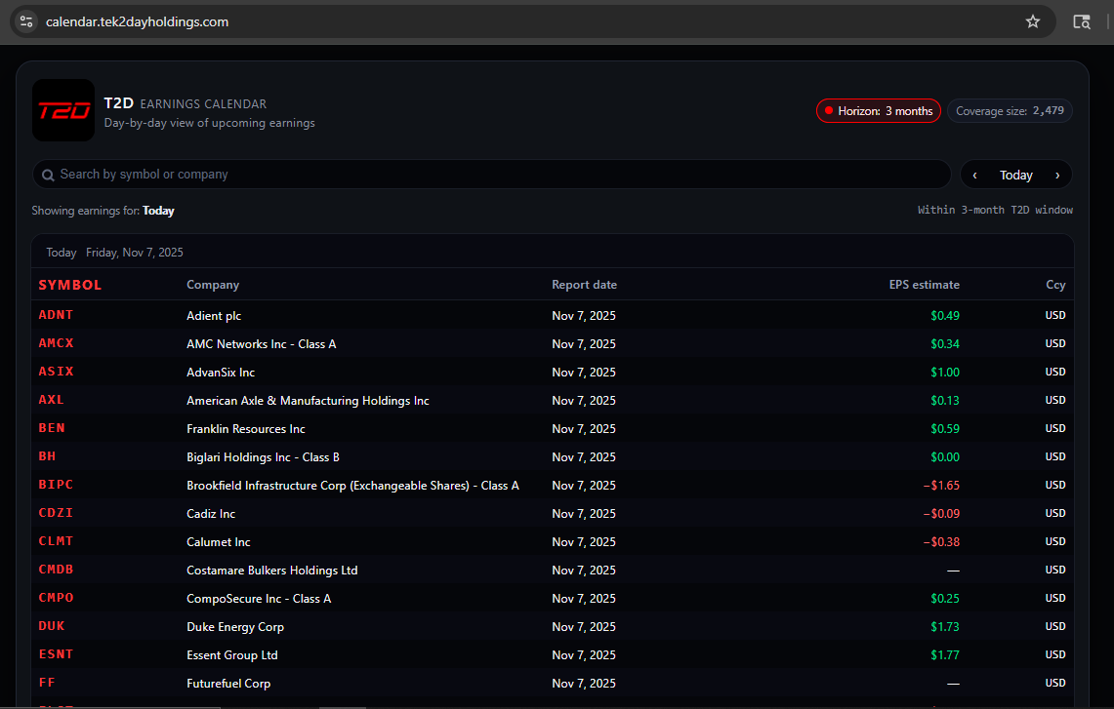Select Essent Group Ltd
This screenshot has width=1114, height=709.
232,655
